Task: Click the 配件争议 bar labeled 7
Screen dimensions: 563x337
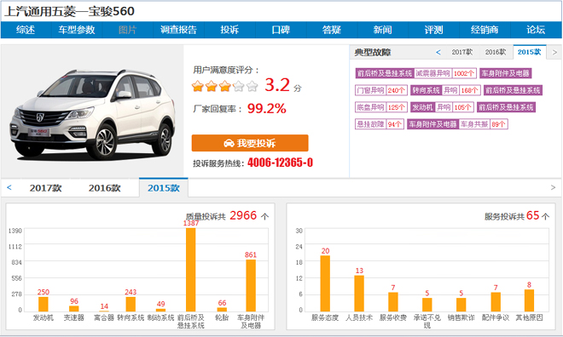Action: pos(496,302)
